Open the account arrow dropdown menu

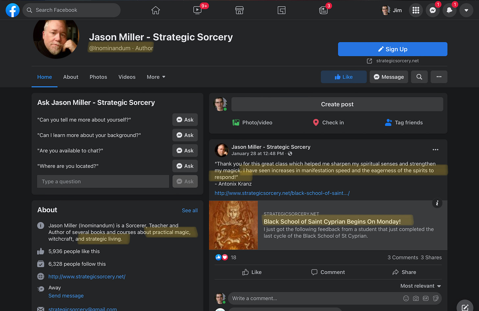(466, 10)
